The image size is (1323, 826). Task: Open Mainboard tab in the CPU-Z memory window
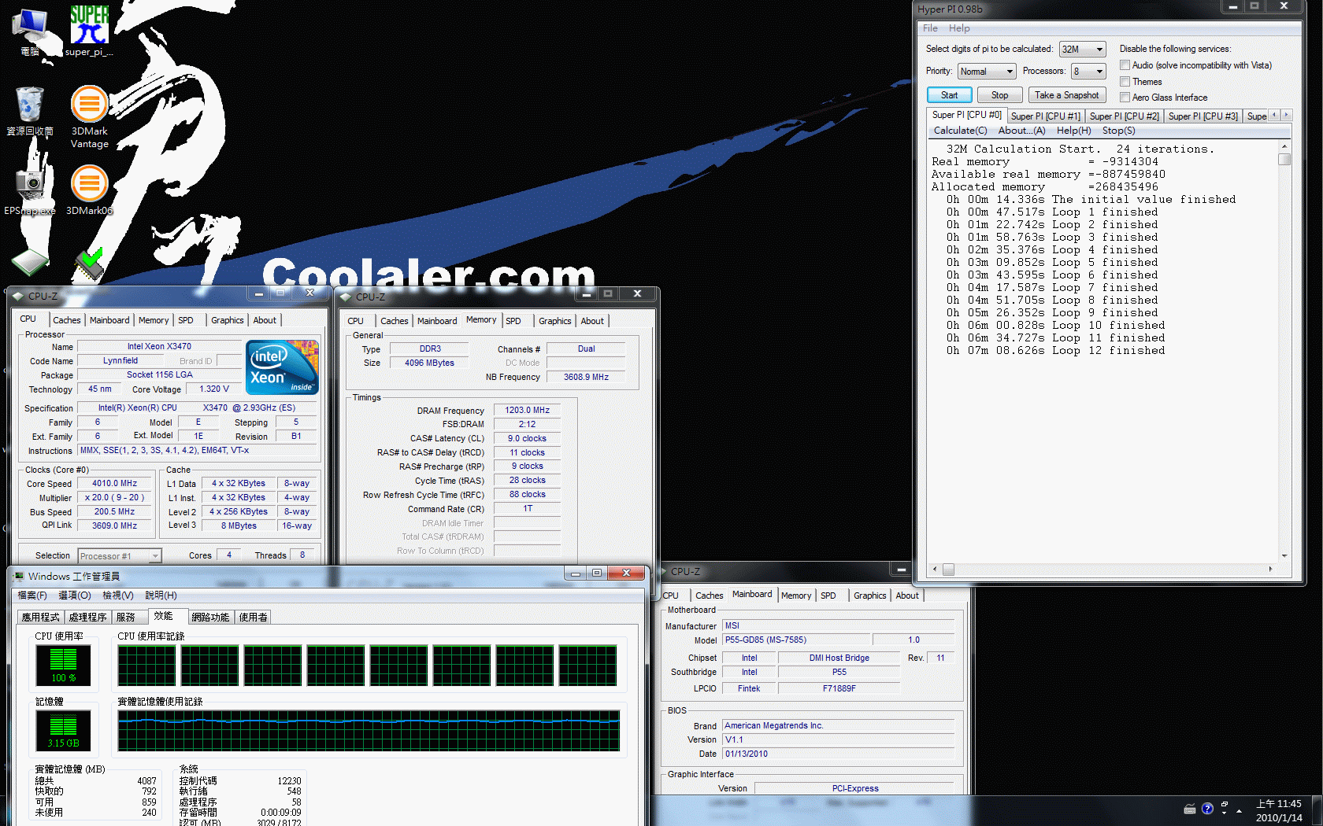tap(437, 321)
